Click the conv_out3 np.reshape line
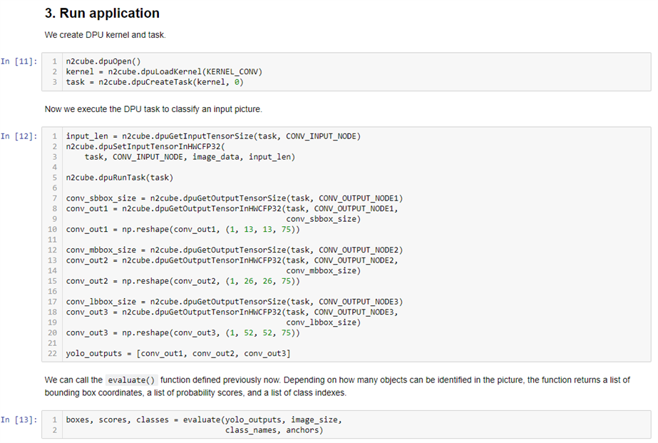 183,332
